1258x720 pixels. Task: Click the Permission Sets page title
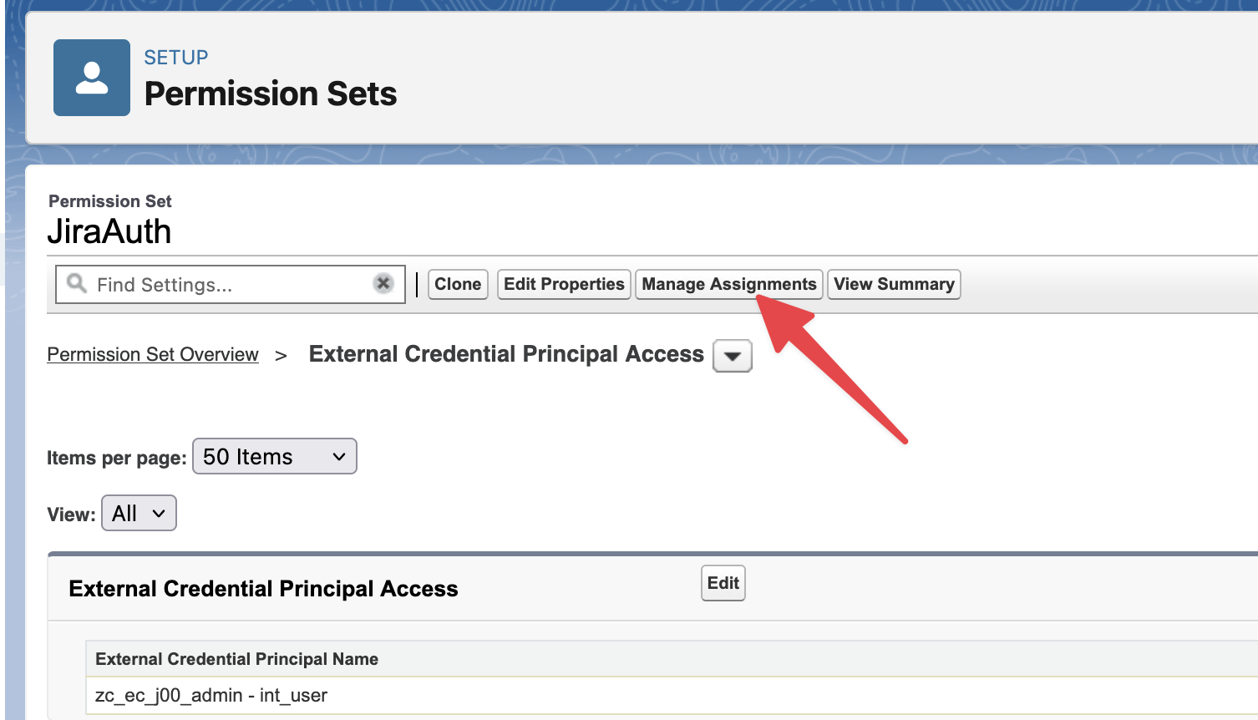click(x=271, y=94)
